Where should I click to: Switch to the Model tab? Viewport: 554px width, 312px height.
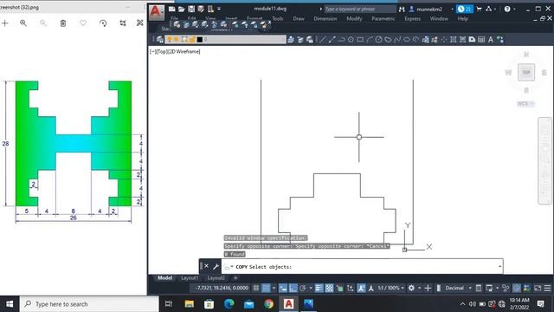[x=164, y=278]
